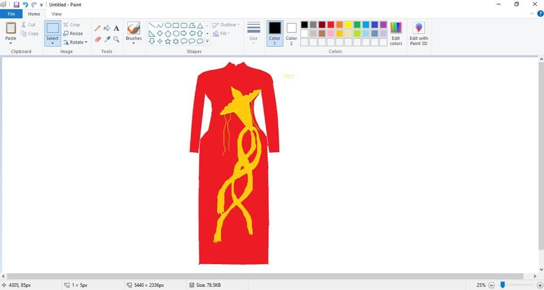Viewport: 544px width, 290px height.
Task: Choose the Pentagon shape
Action: [x=167, y=33]
